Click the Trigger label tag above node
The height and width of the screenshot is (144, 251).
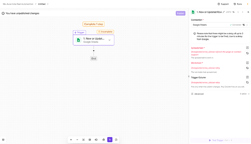point(79,32)
